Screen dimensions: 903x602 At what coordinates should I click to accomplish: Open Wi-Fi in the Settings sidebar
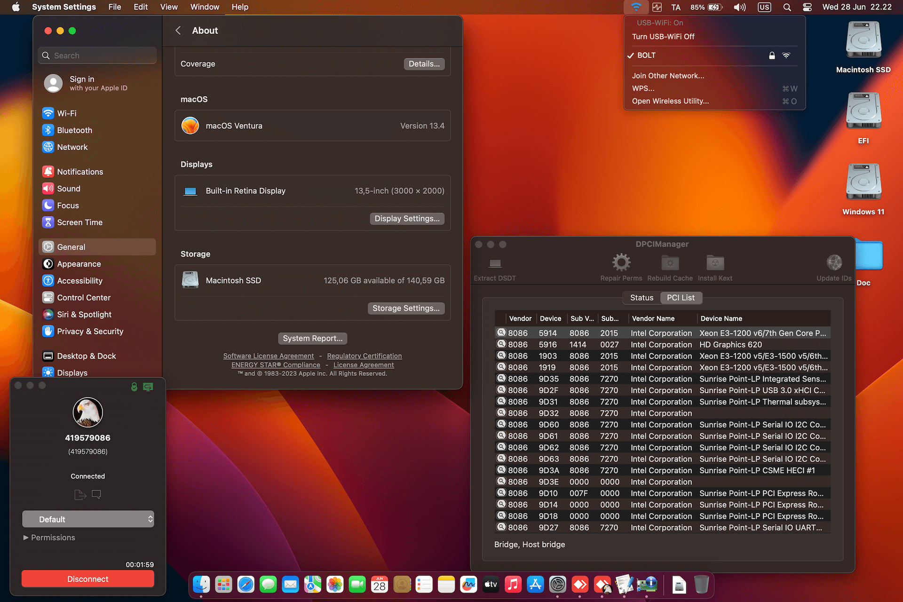click(97, 113)
